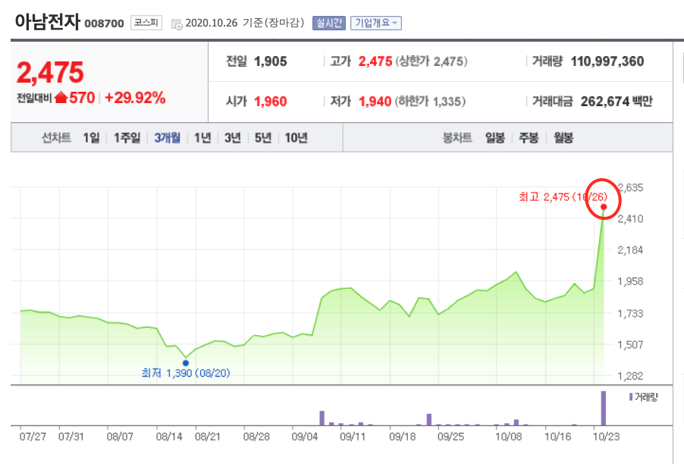Select the 10년 line chart period
Viewport: 684px width, 464px height.
(297, 138)
